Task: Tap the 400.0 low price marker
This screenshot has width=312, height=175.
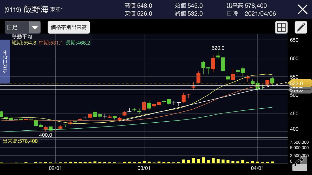Action: click(x=46, y=135)
